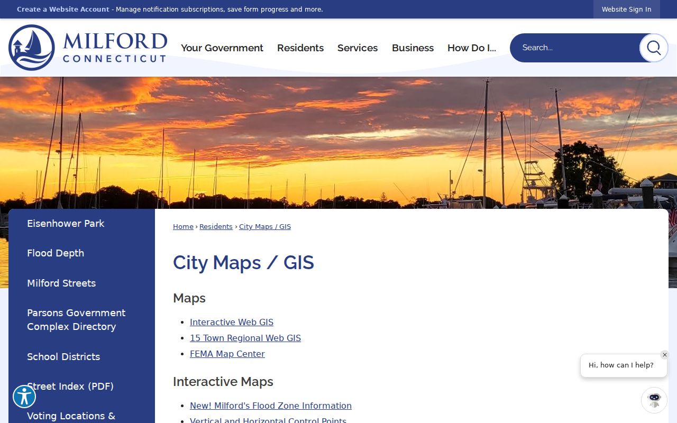Open Your Government menu
This screenshot has width=677, height=423.
coord(222,48)
